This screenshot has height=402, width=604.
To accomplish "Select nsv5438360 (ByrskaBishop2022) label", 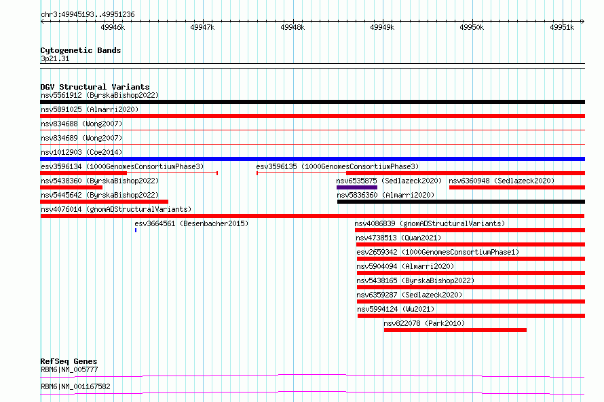I will pyautogui.click(x=100, y=181).
